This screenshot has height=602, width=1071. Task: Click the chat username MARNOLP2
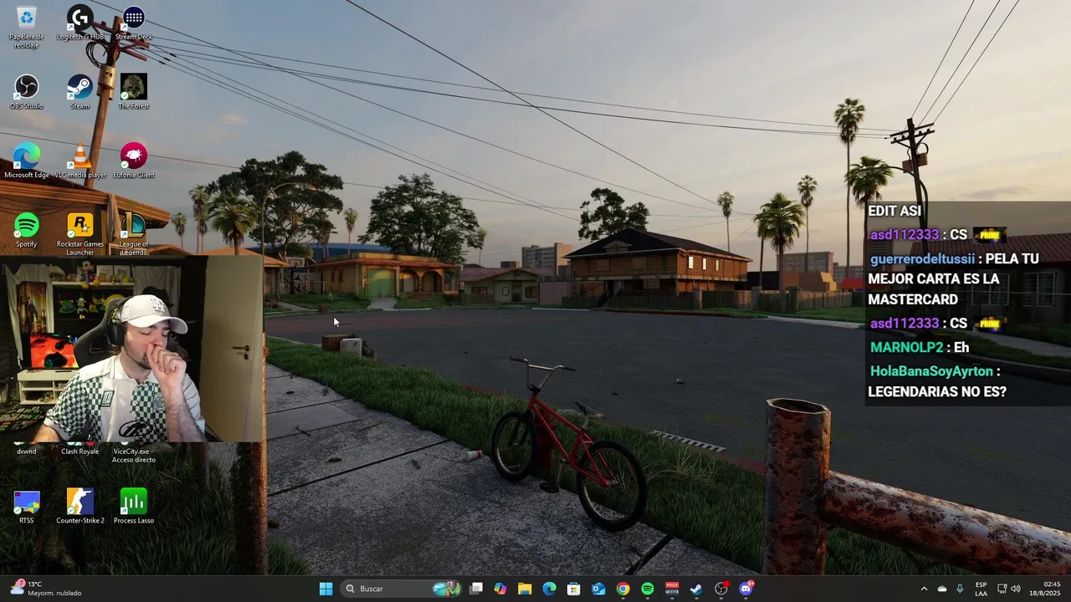click(x=906, y=347)
